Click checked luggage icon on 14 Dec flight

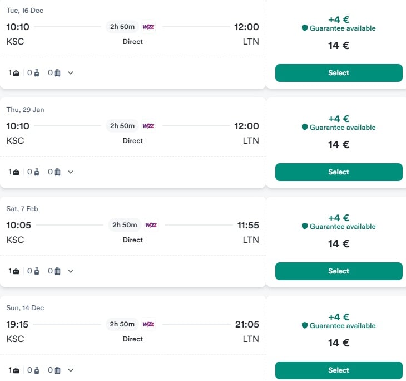coord(57,370)
